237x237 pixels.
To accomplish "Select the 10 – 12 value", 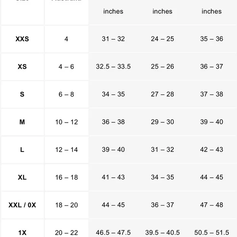I will click(66, 122).
